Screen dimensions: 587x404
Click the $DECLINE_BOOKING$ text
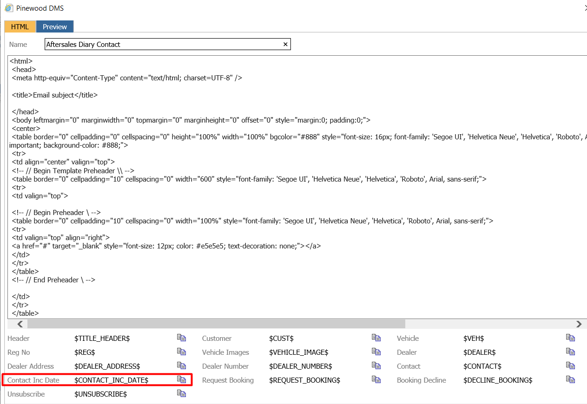click(x=497, y=380)
